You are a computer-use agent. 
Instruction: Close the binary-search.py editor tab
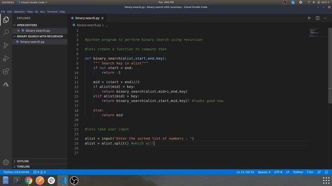click(103, 18)
